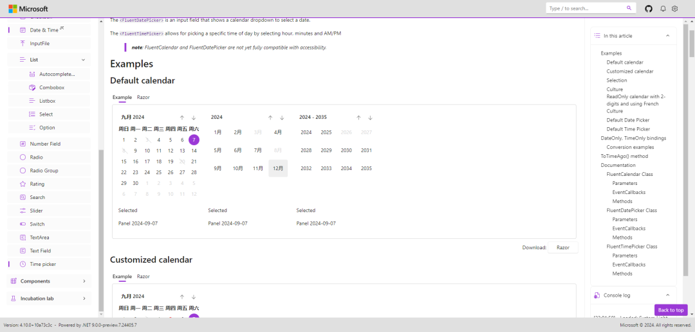This screenshot has height=332, width=695.
Task: Collapse the List navigation group
Action: (x=83, y=60)
